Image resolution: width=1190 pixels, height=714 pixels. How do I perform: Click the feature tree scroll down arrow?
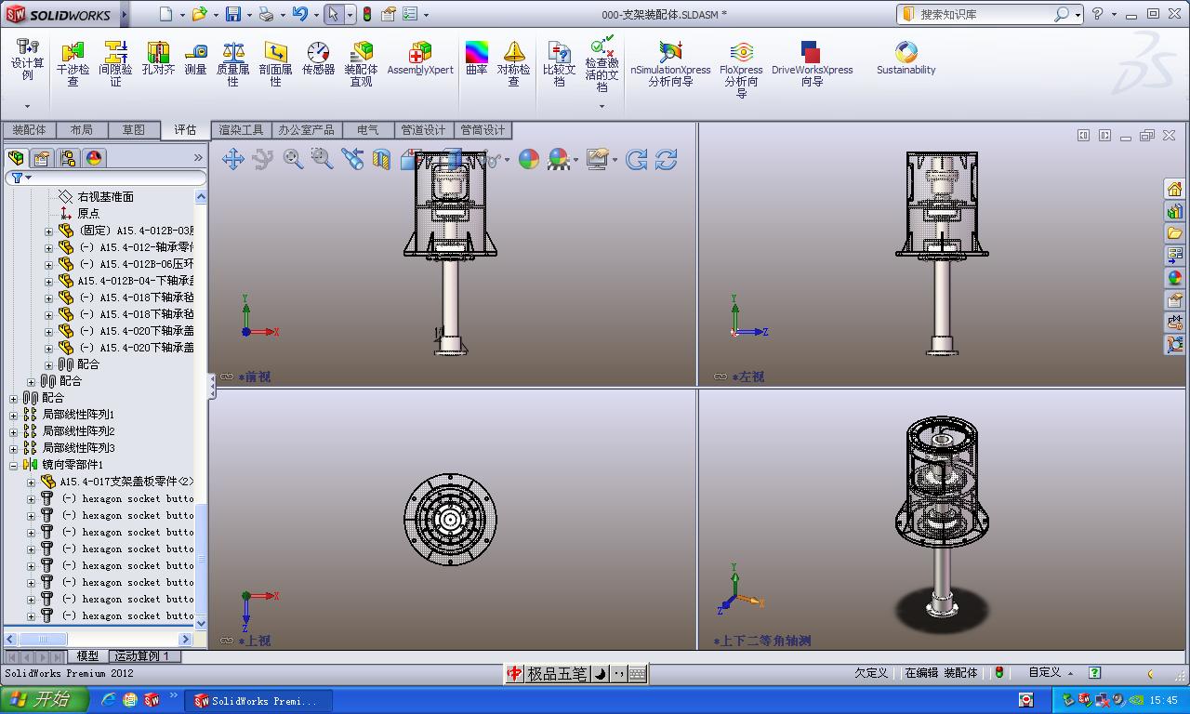200,622
